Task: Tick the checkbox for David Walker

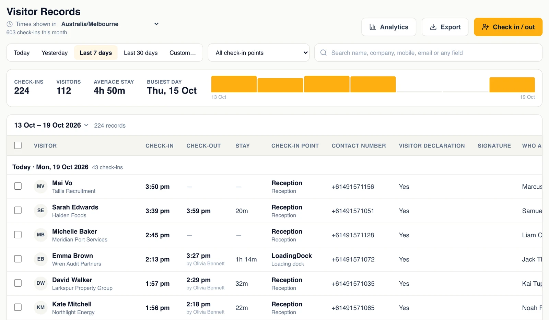Action: (x=18, y=283)
